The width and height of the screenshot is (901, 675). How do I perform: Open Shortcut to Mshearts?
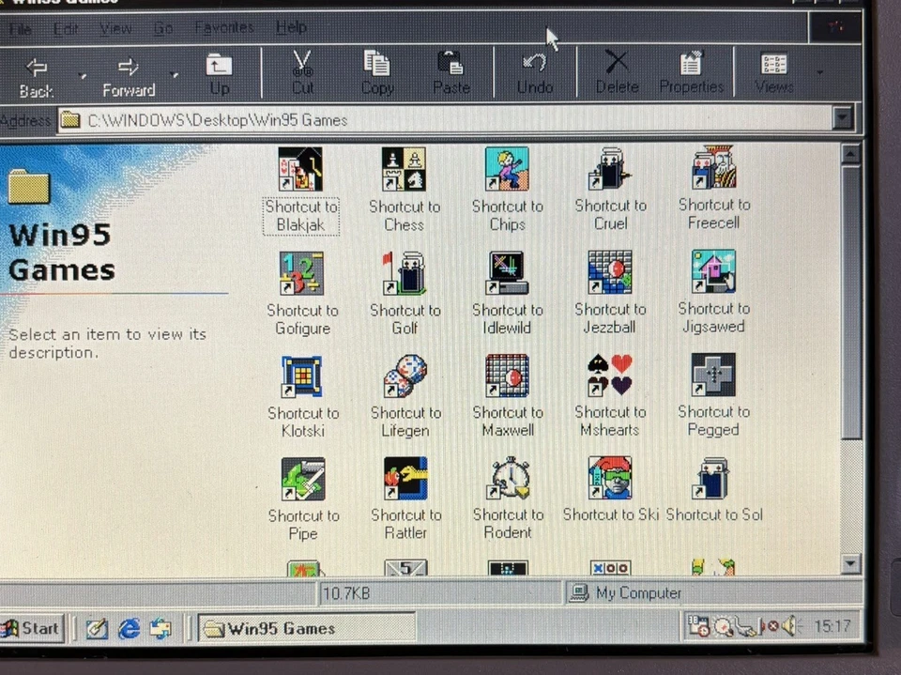pyautogui.click(x=610, y=376)
